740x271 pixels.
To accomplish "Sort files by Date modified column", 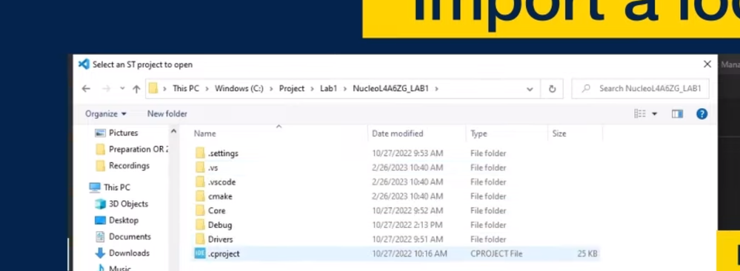I will (397, 133).
